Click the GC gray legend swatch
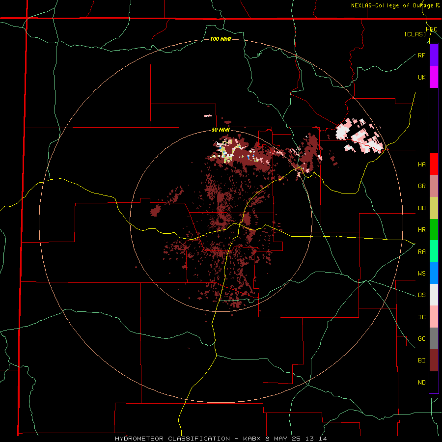This screenshot has height=442, width=442. tap(434, 338)
